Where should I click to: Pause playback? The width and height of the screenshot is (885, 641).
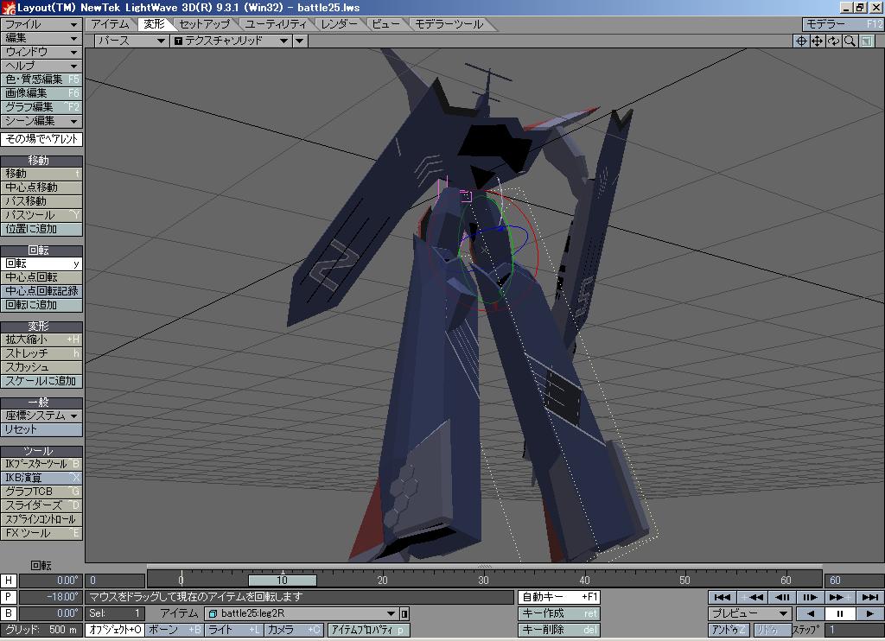click(839, 613)
